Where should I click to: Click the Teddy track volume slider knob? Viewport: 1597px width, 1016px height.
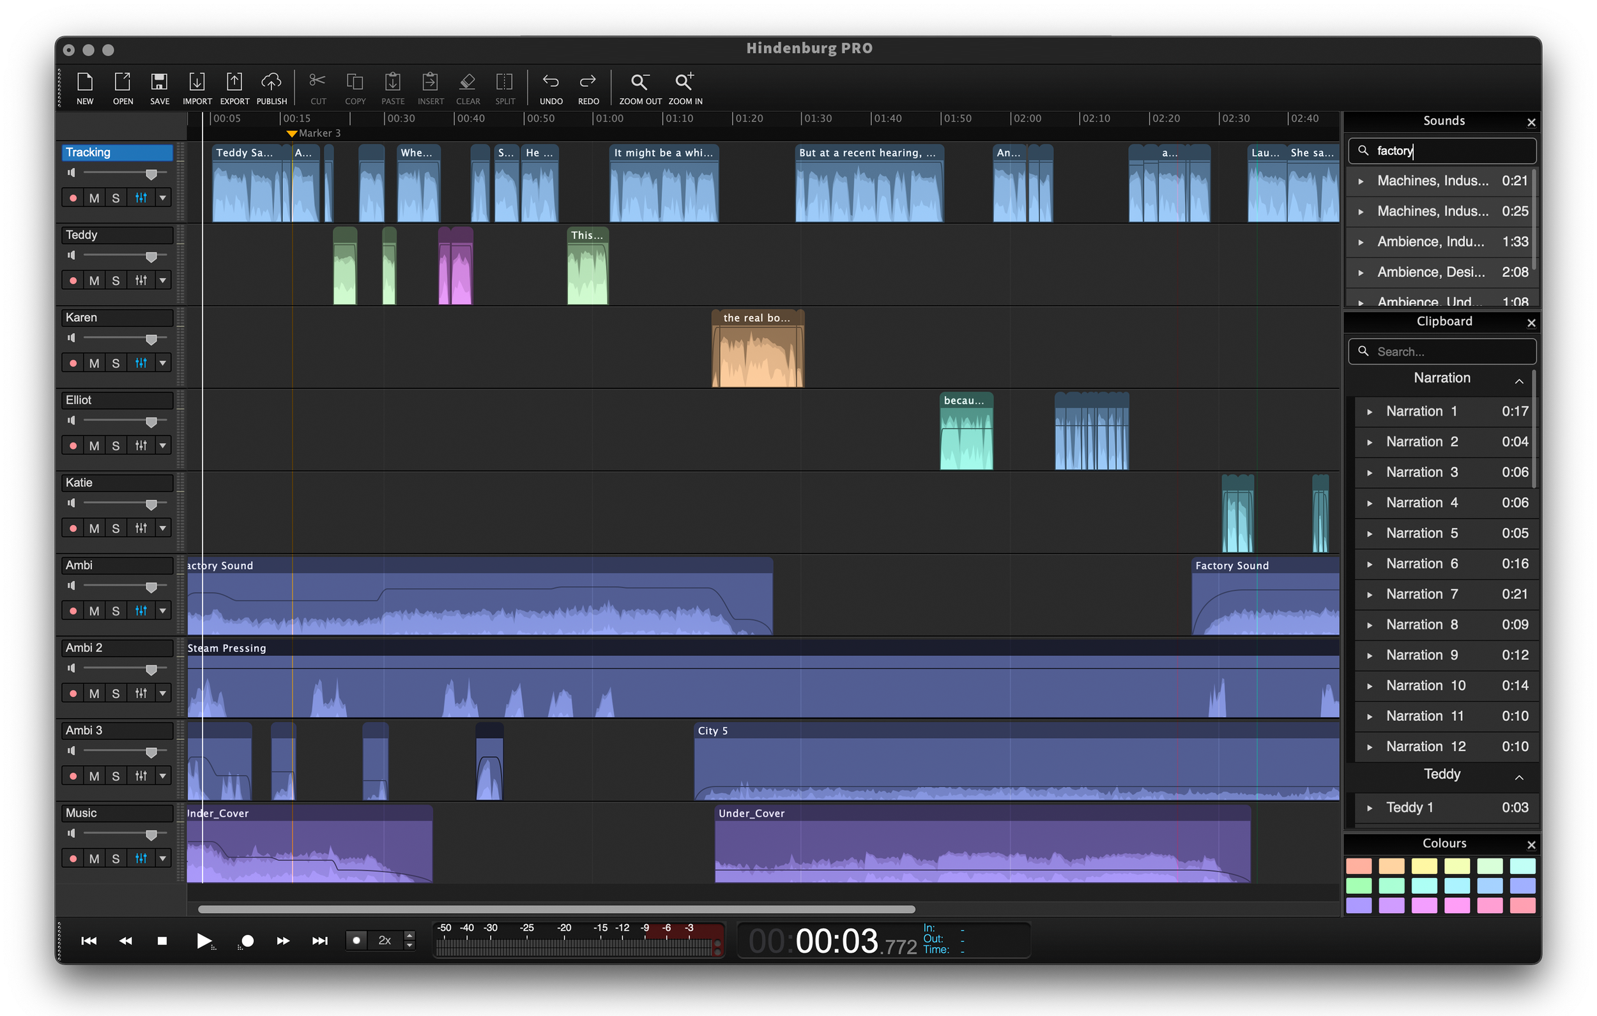151,257
